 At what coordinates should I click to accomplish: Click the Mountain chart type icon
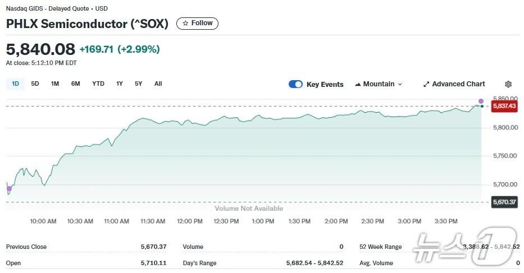[358, 84]
